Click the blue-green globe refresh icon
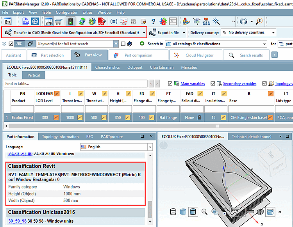The image size is (293, 227). (x=82, y=21)
